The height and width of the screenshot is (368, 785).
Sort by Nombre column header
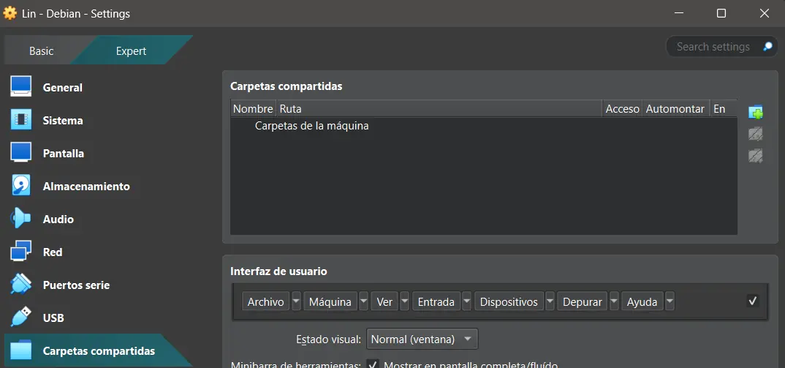click(254, 109)
